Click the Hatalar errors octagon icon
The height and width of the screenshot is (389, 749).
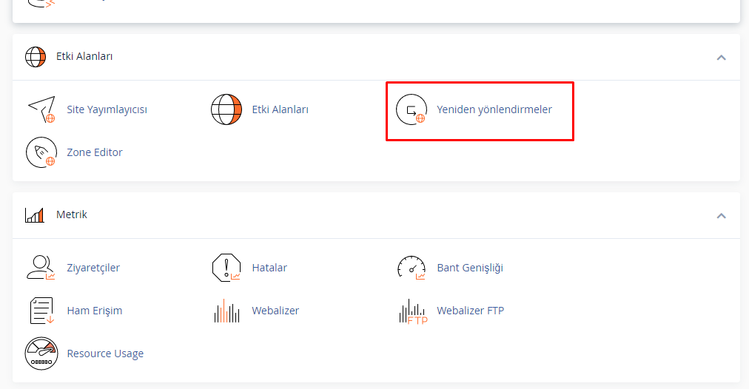coord(226,268)
